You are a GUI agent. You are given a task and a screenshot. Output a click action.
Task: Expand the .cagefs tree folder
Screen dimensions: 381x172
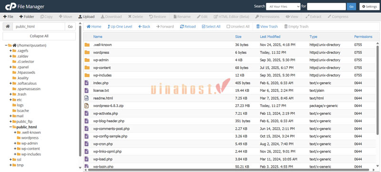(x=10, y=51)
